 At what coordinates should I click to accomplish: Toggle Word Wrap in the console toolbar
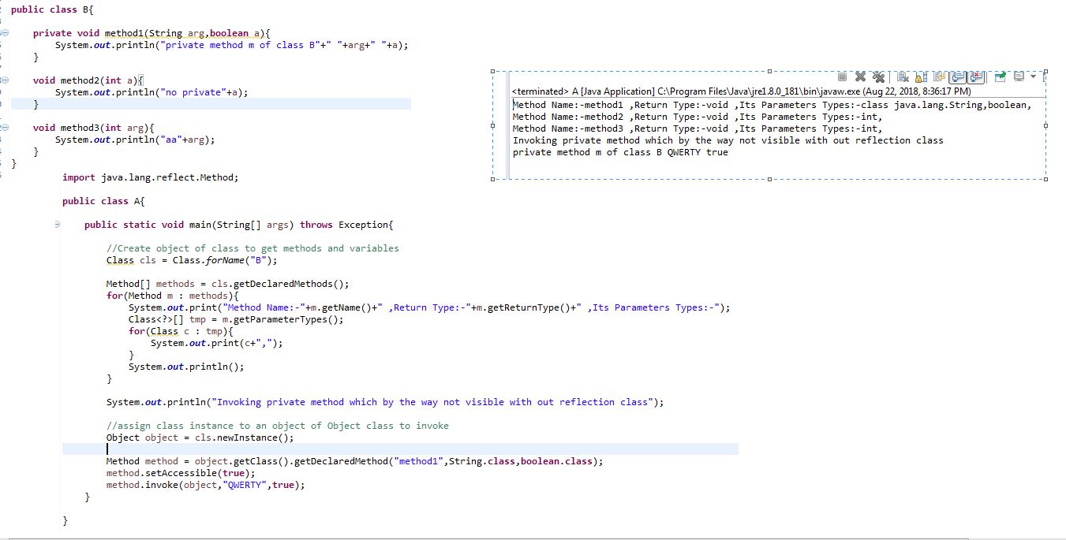click(938, 76)
